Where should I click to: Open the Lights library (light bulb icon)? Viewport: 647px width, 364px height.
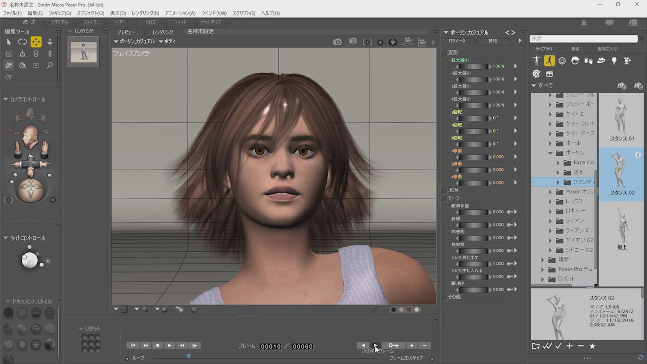coord(614,60)
